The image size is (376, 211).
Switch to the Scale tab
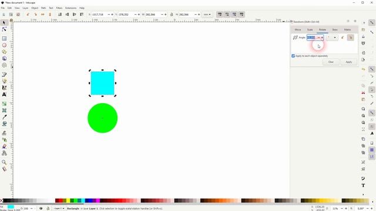[x=310, y=30]
